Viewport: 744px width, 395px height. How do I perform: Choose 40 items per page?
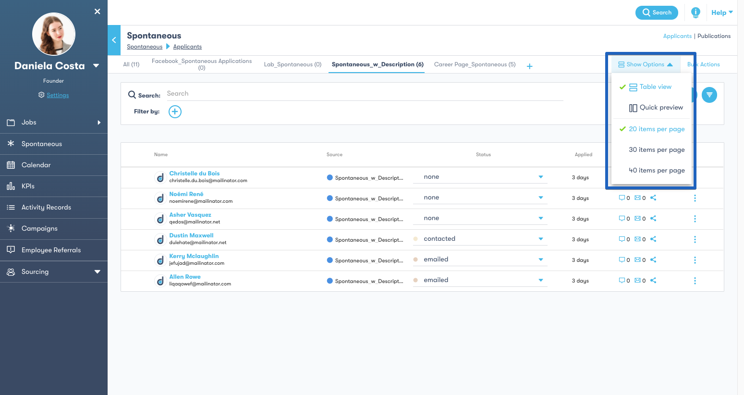656,171
